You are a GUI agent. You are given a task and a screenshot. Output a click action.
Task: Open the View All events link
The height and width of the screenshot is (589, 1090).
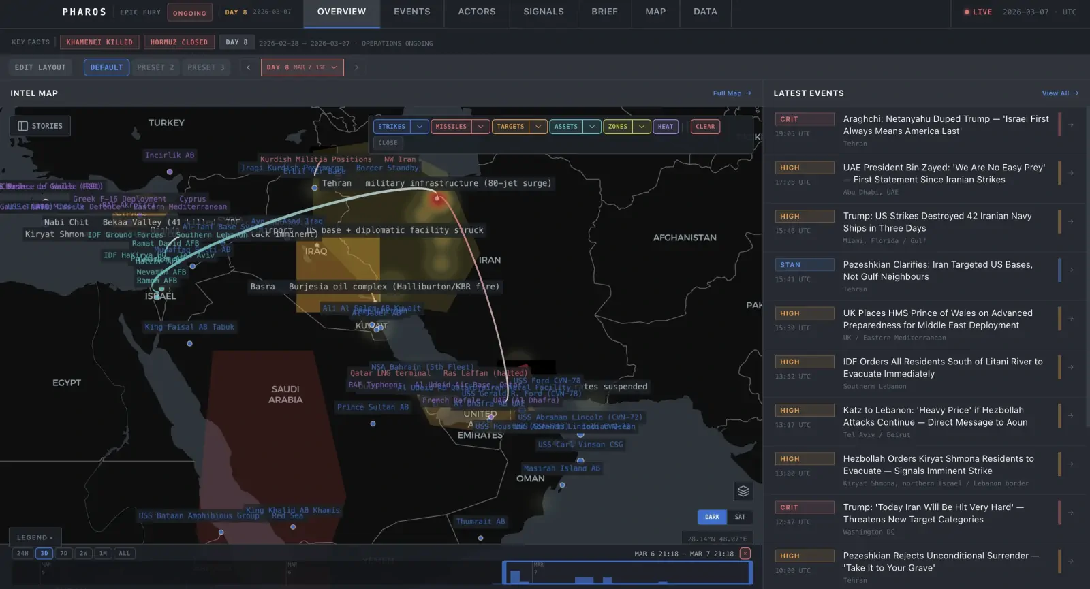point(1060,93)
